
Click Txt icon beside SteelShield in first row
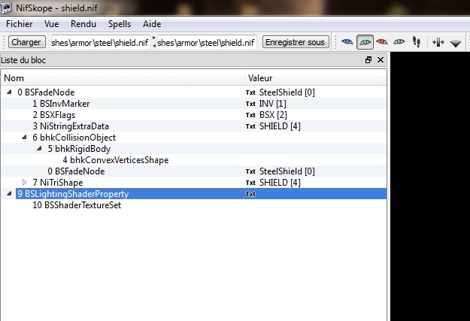250,92
